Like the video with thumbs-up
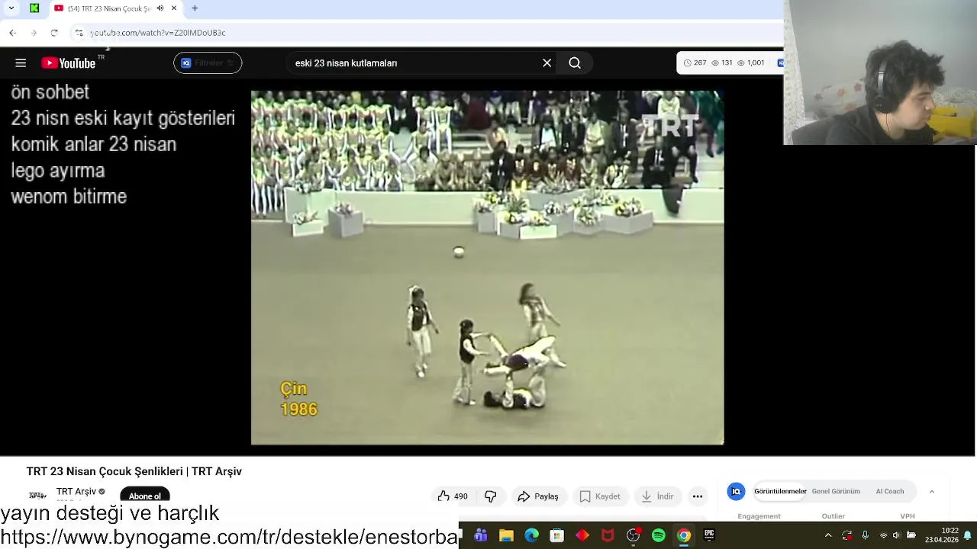Screen dimensions: 977x549 coord(452,496)
